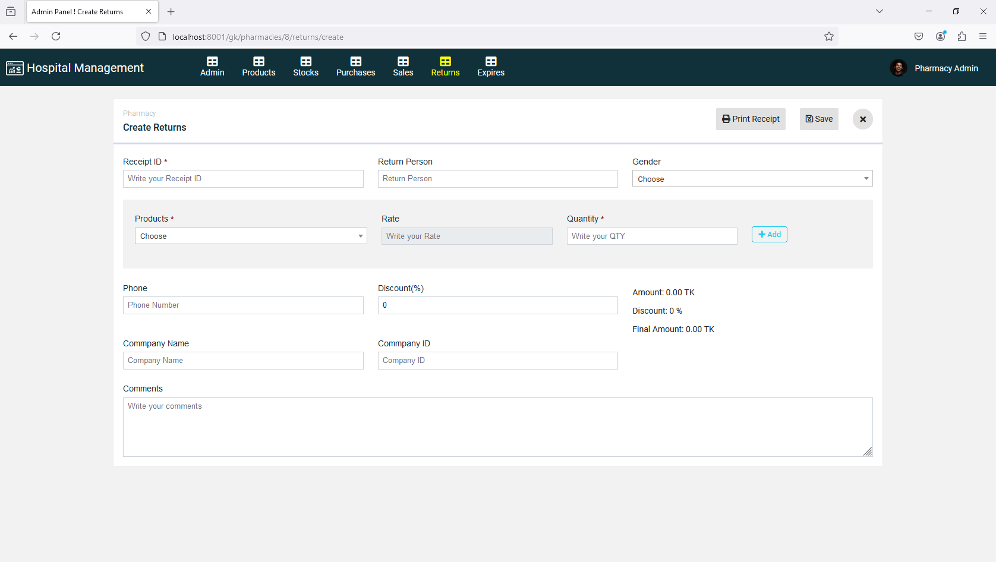The image size is (996, 562).
Task: Focus the Receipt ID input
Action: [243, 179]
